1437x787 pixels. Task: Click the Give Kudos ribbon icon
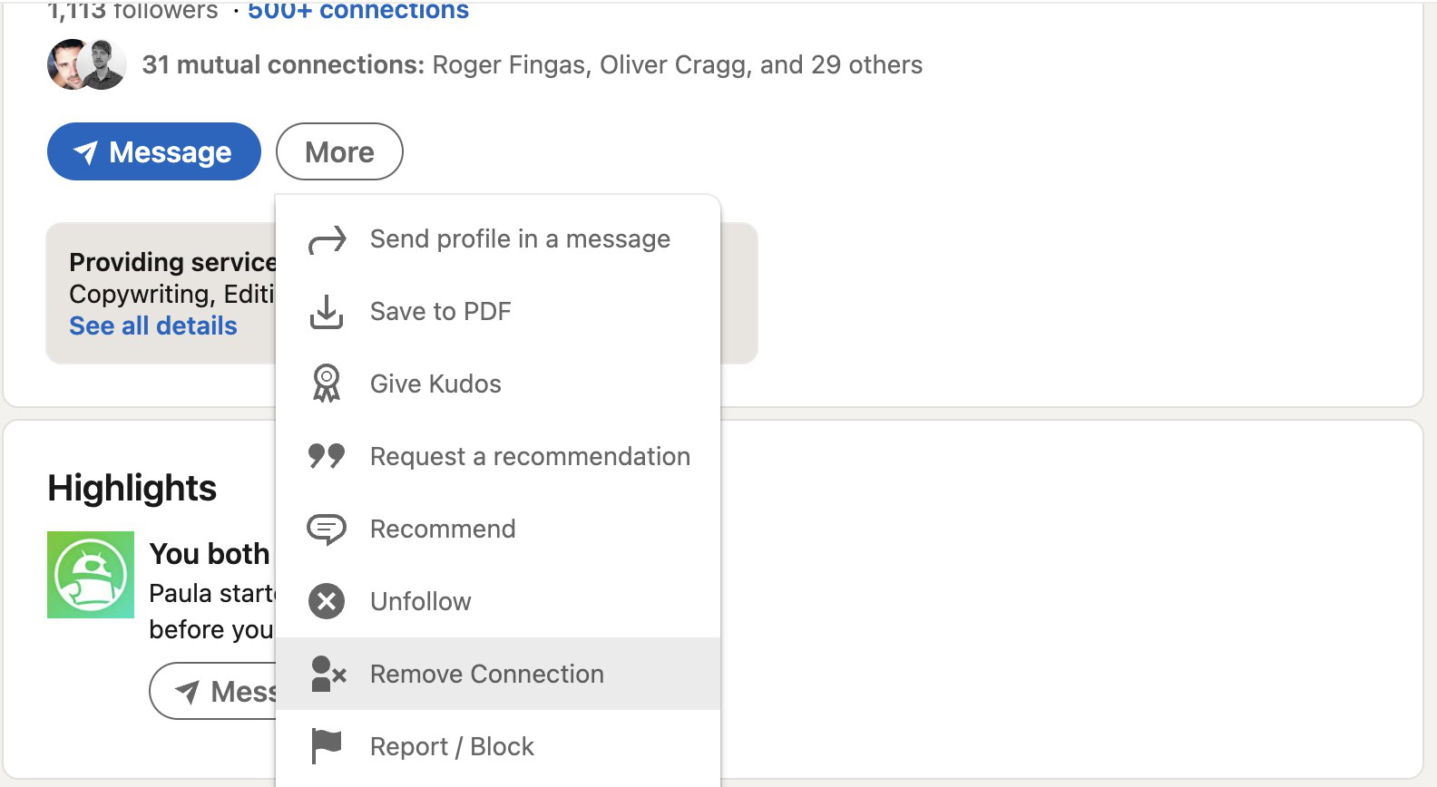tap(327, 384)
